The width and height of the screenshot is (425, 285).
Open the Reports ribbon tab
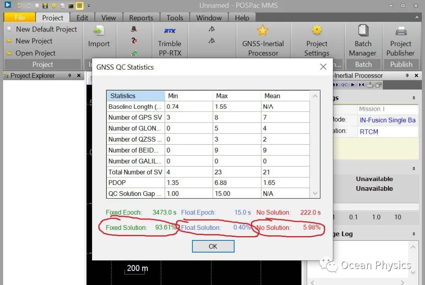(x=141, y=18)
